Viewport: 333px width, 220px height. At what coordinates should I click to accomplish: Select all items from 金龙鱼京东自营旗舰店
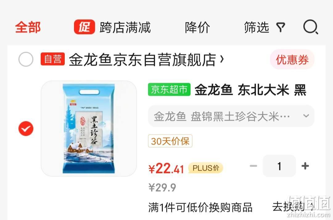pyautogui.click(x=26, y=59)
